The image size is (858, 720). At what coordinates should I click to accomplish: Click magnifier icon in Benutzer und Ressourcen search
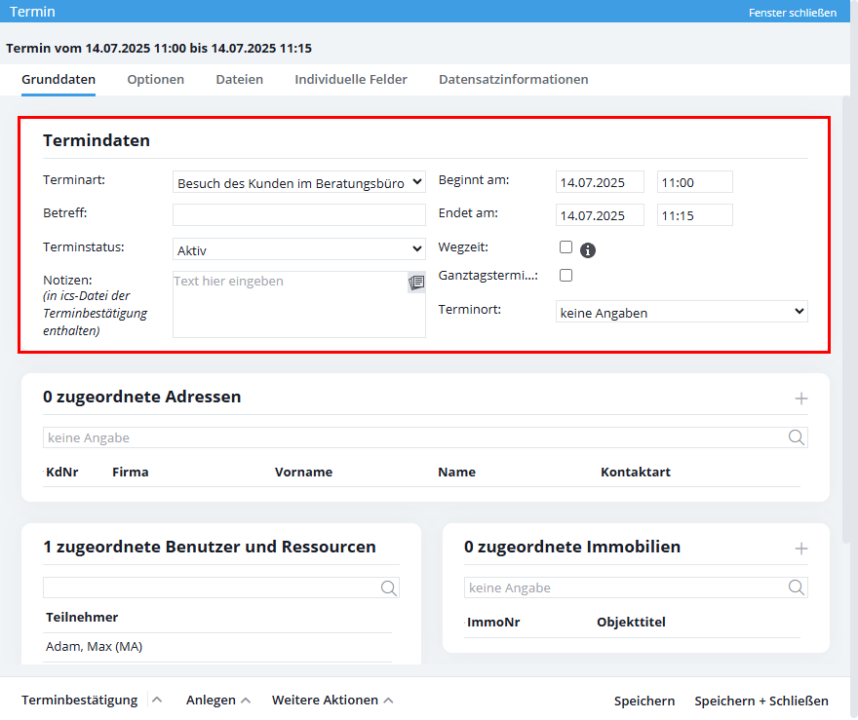[388, 587]
